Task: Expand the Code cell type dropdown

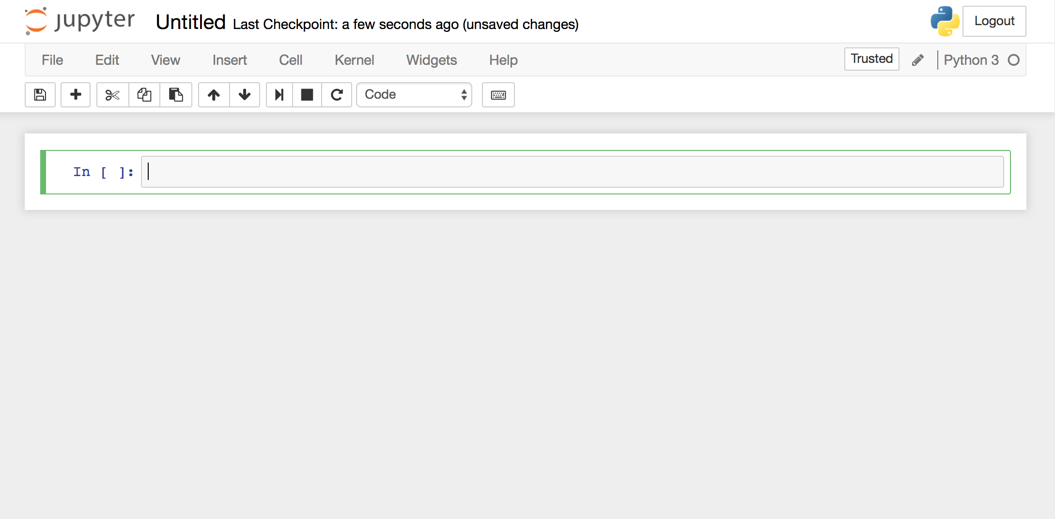Action: [414, 95]
